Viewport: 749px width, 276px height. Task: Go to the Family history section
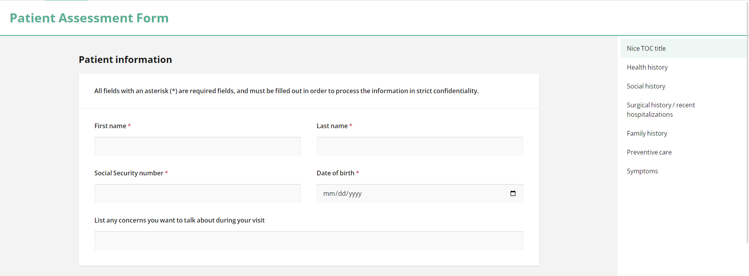click(647, 133)
